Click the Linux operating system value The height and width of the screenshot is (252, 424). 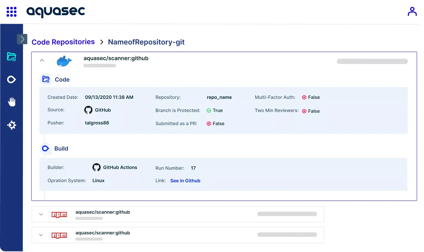coord(98,181)
